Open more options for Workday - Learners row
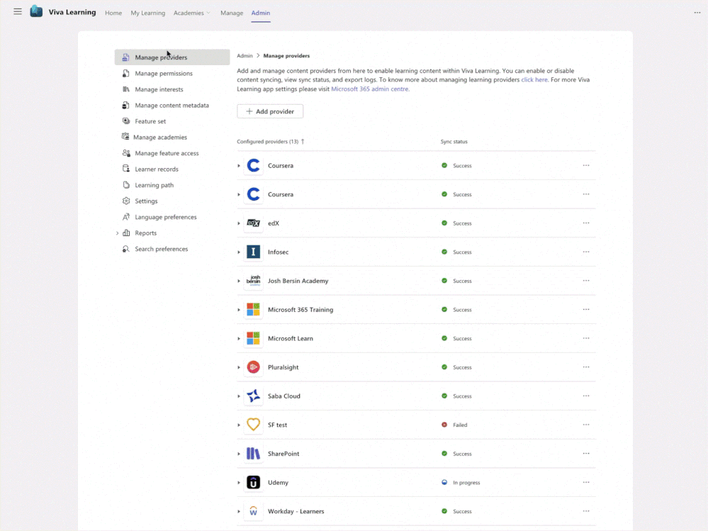708x531 pixels. coord(586,512)
